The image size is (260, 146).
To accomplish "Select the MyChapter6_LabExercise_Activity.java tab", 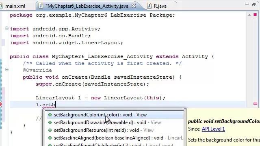I will pyautogui.click(x=87, y=6).
